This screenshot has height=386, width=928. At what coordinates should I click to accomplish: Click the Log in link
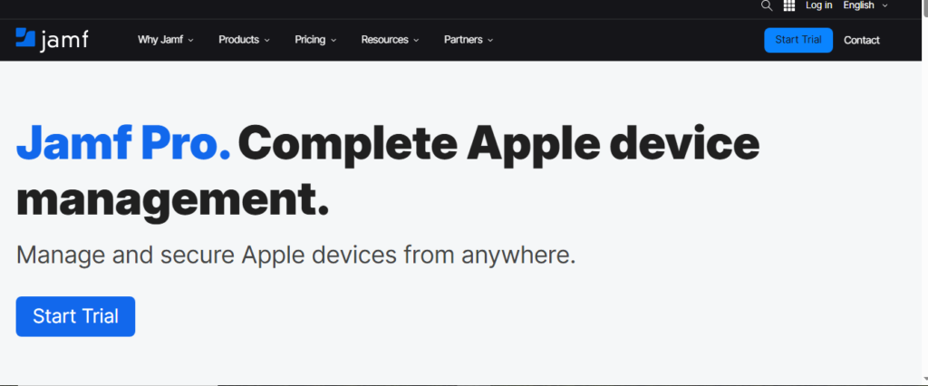point(818,5)
